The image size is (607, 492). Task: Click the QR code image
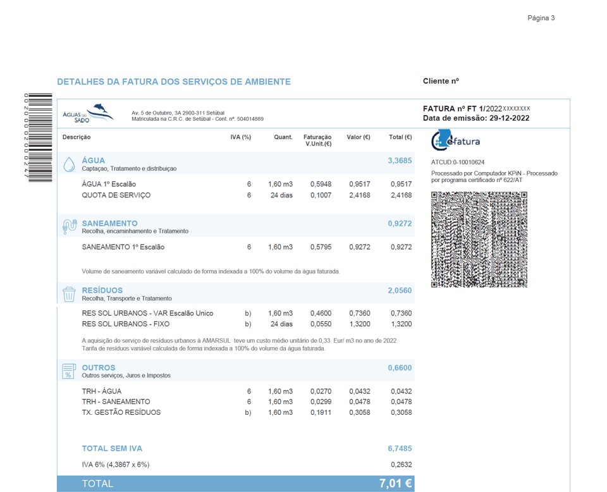[479, 240]
